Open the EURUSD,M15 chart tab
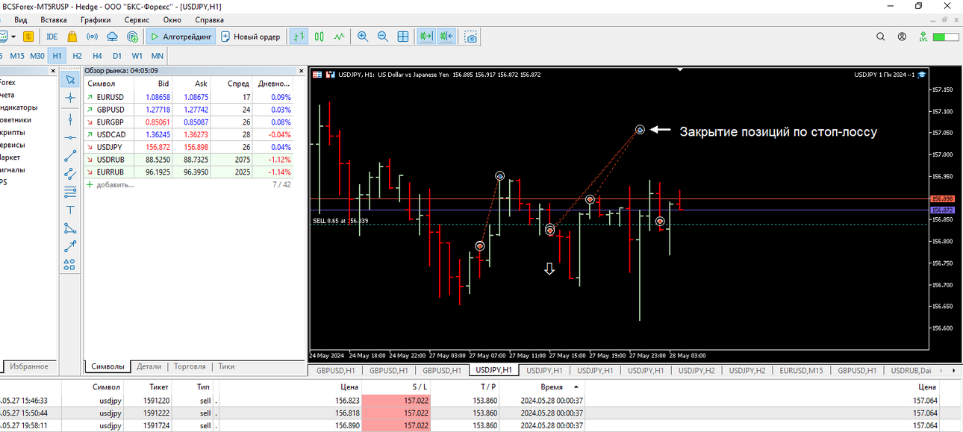Viewport: 963px width, 432px height. pyautogui.click(x=801, y=370)
